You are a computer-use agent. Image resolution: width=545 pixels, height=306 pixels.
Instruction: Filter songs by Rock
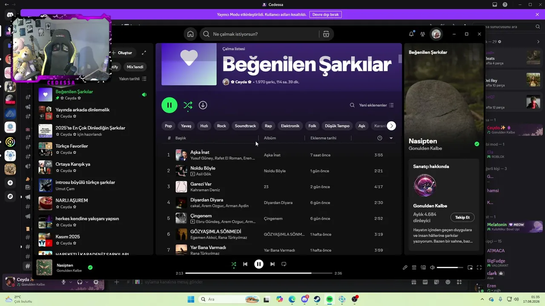pos(221,126)
